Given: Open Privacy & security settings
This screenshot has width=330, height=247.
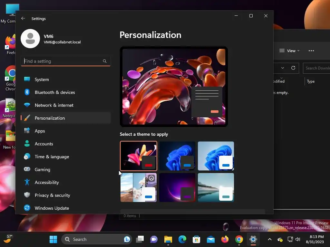Looking at the screenshot, I should pos(66,195).
